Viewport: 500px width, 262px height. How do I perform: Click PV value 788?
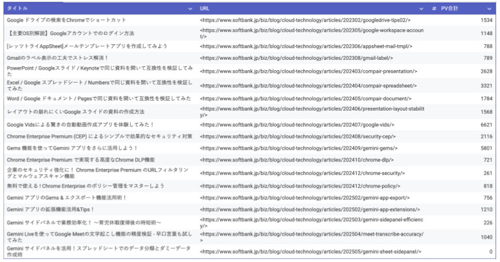click(x=488, y=46)
